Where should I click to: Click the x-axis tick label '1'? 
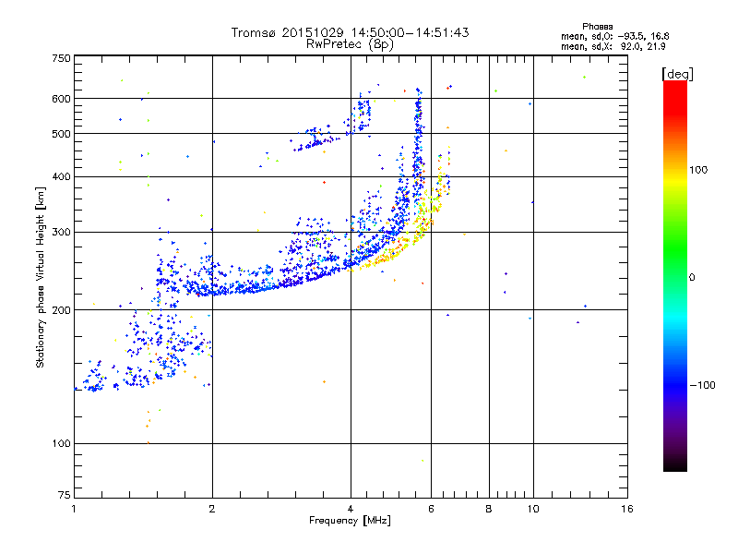tap(74, 509)
